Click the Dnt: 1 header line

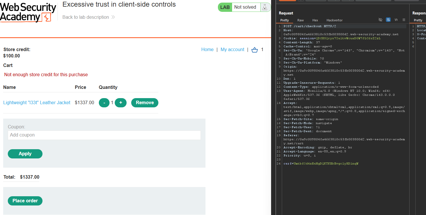(x=290, y=79)
